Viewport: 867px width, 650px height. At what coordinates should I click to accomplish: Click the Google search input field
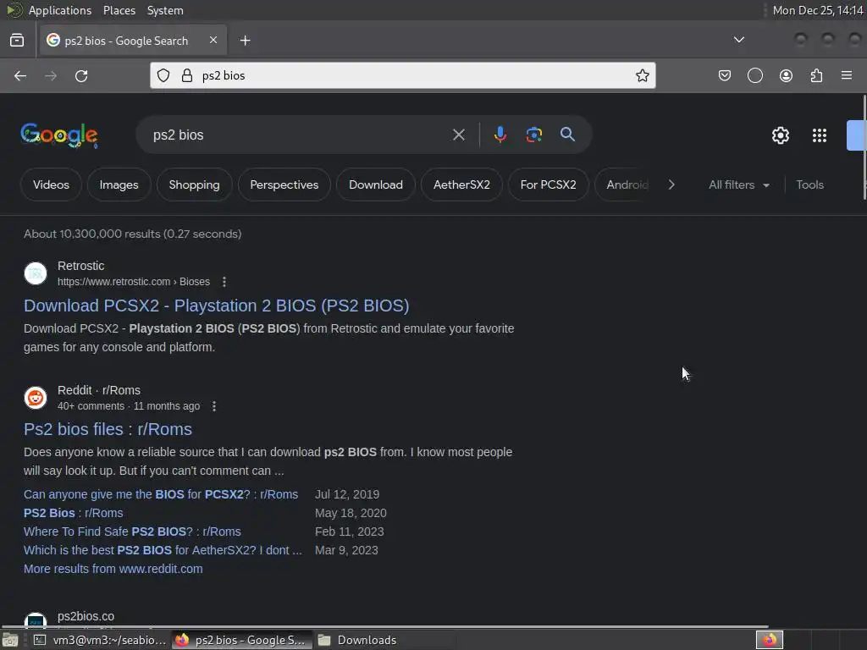coord(299,135)
